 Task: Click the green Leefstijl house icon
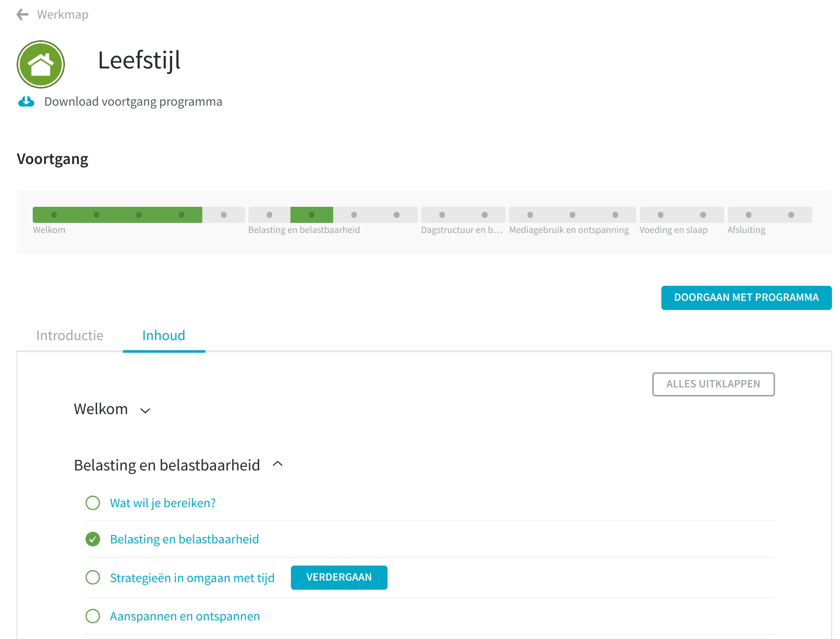(41, 64)
